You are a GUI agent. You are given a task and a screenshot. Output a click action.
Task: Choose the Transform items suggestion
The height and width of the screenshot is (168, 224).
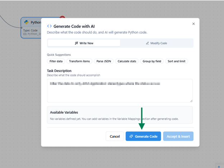[x=79, y=61]
